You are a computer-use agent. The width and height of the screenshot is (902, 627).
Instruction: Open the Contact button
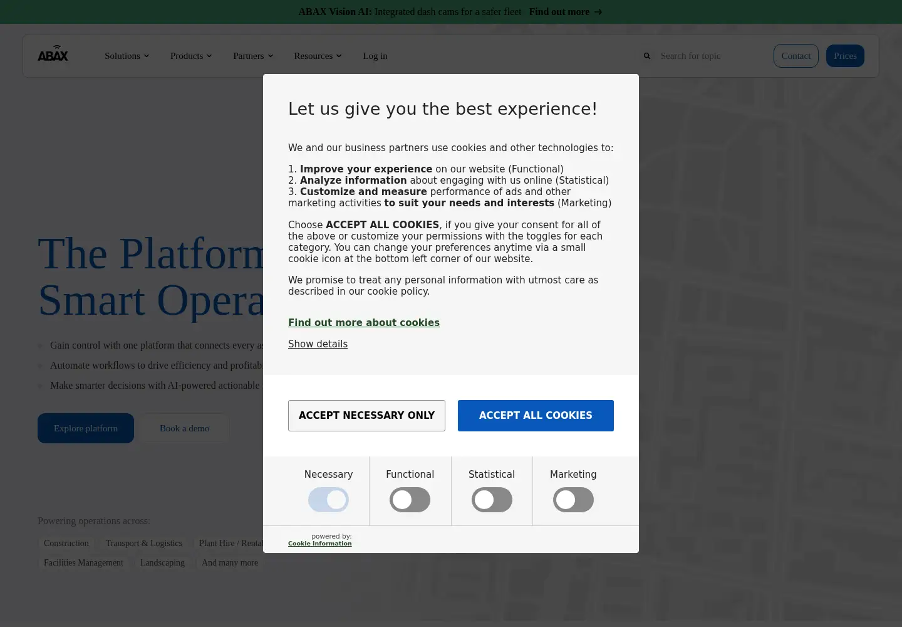coord(796,56)
